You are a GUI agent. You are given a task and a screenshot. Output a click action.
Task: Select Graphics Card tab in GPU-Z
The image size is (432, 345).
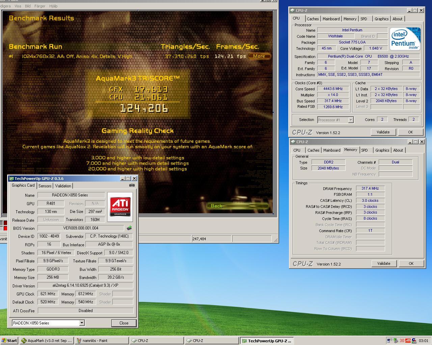point(23,185)
